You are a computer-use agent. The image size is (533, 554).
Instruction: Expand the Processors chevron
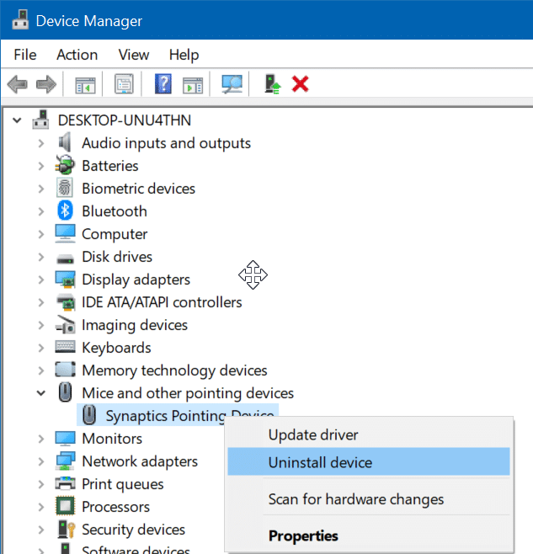(41, 507)
